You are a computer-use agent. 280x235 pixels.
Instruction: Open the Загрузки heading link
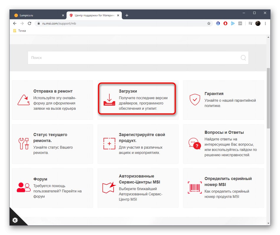click(x=128, y=91)
